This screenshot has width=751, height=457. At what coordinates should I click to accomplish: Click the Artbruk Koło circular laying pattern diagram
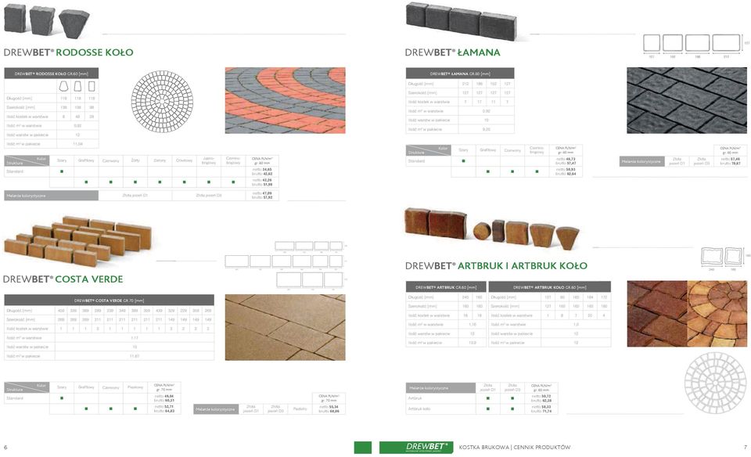click(x=715, y=383)
